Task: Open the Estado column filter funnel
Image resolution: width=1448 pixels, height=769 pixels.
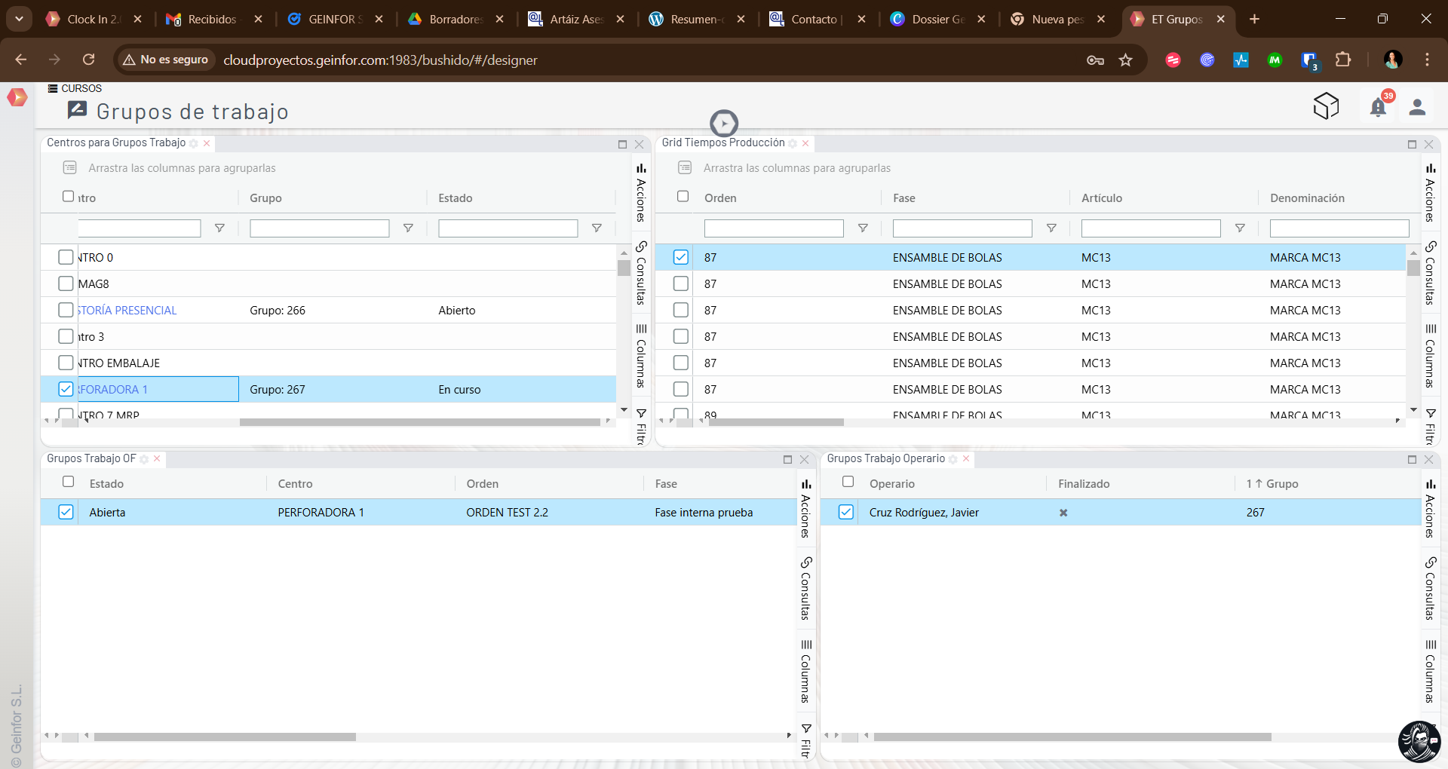Action: [597, 228]
